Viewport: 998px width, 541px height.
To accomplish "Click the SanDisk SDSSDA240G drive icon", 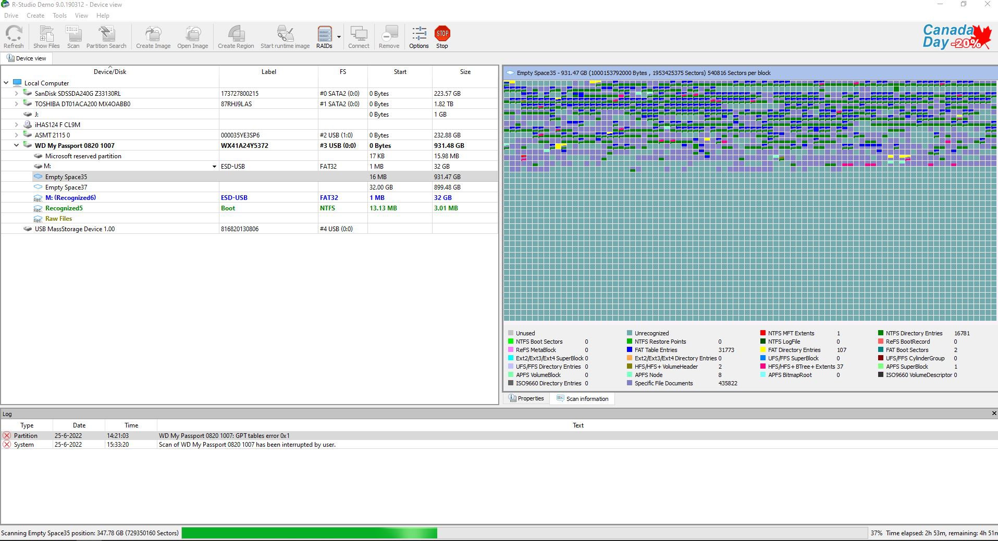I will 28,93.
